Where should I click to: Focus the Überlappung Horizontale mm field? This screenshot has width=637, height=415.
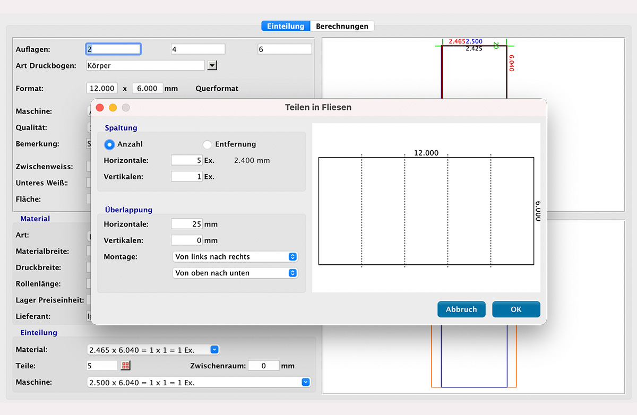point(186,224)
